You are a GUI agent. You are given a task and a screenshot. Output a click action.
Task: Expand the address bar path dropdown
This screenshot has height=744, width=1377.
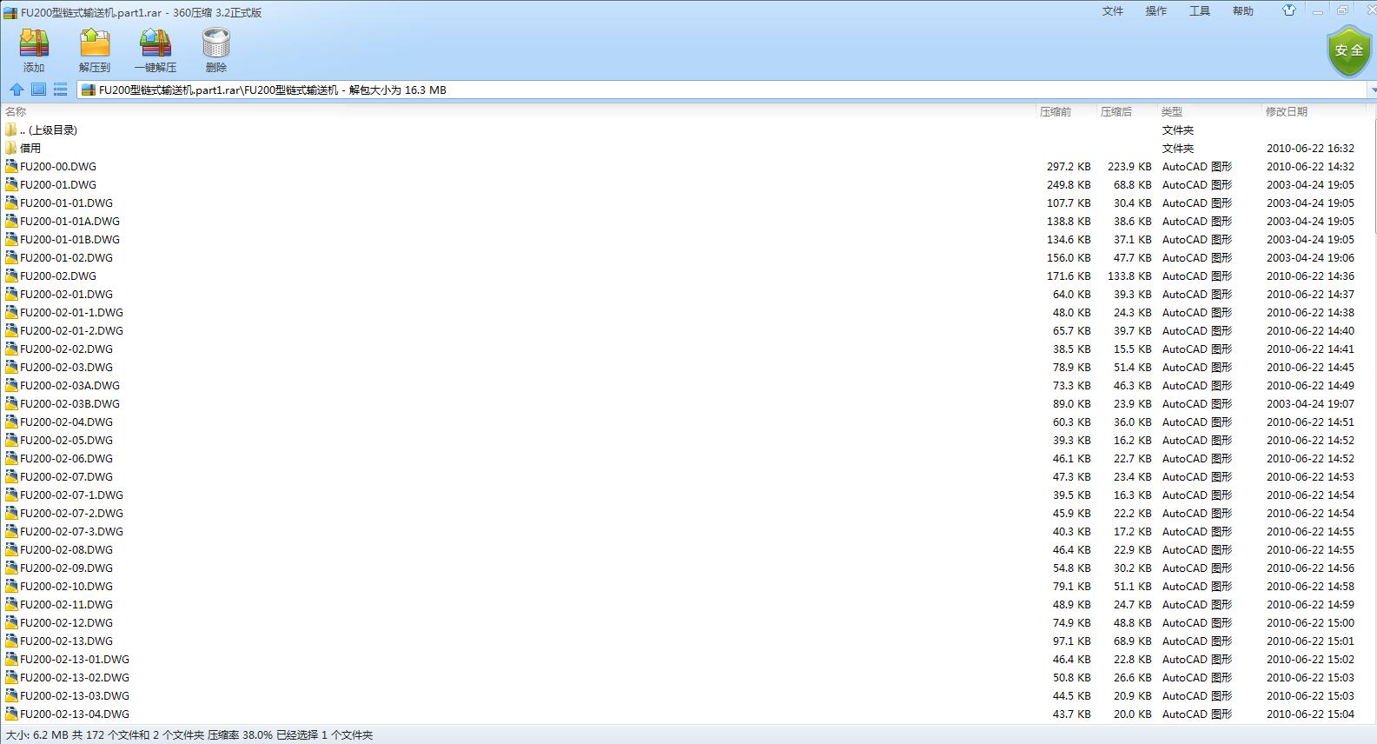1373,90
